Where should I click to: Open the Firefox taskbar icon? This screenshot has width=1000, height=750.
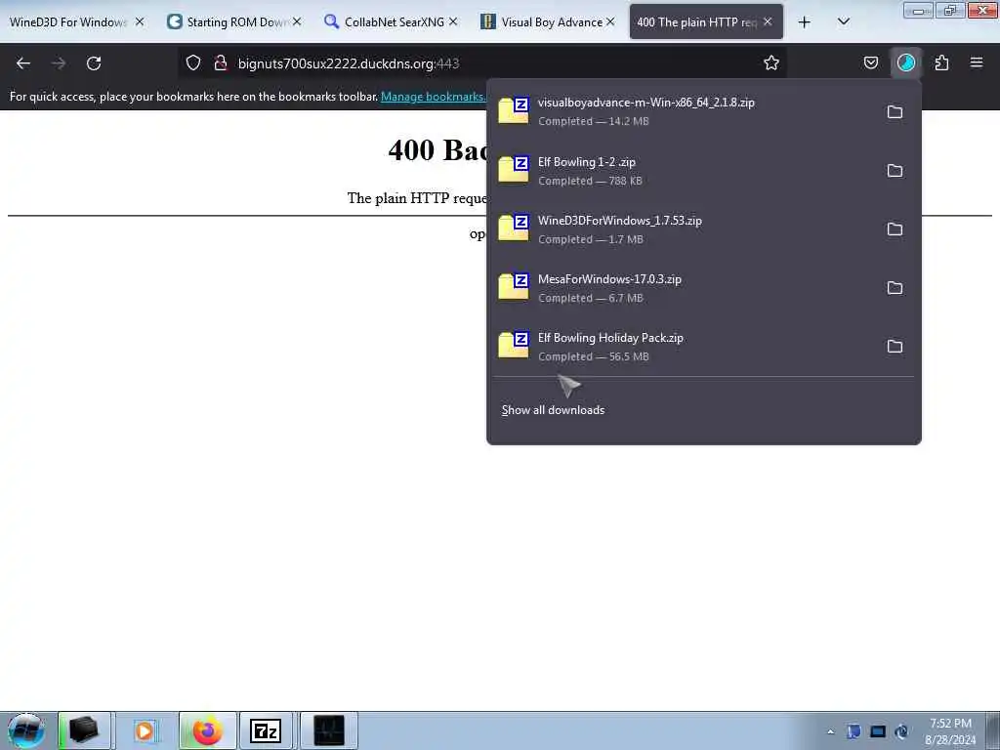[x=208, y=730]
